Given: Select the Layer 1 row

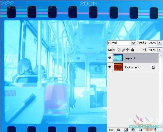Looking at the screenshot, I should pyautogui.click(x=133, y=58).
